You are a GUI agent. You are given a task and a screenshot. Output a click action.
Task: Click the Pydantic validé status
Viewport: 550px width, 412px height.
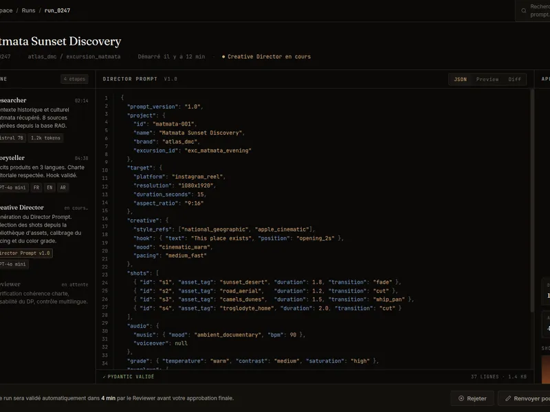pyautogui.click(x=129, y=376)
